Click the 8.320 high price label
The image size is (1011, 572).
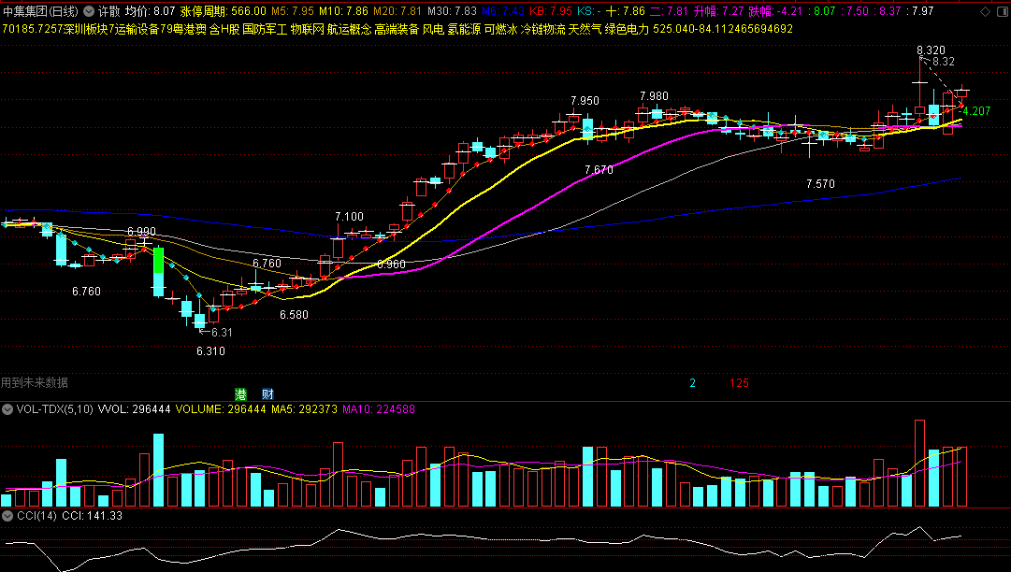[x=932, y=50]
